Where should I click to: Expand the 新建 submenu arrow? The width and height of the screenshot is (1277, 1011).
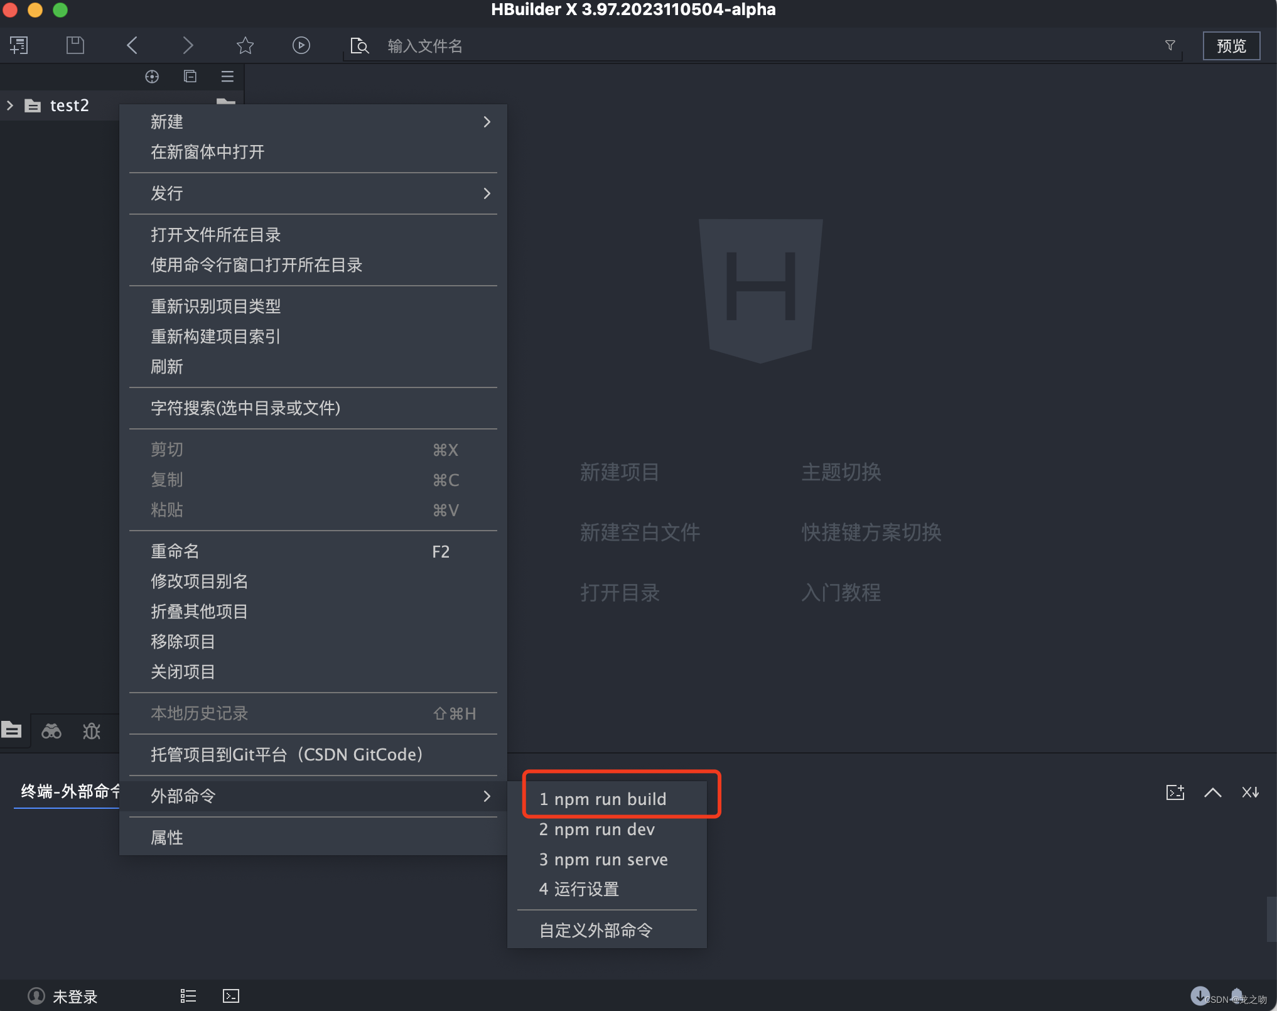tap(487, 122)
